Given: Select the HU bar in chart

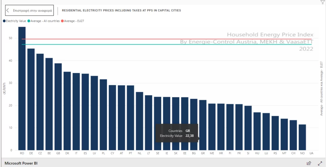Looking at the screenshot, I should tap(257, 131).
